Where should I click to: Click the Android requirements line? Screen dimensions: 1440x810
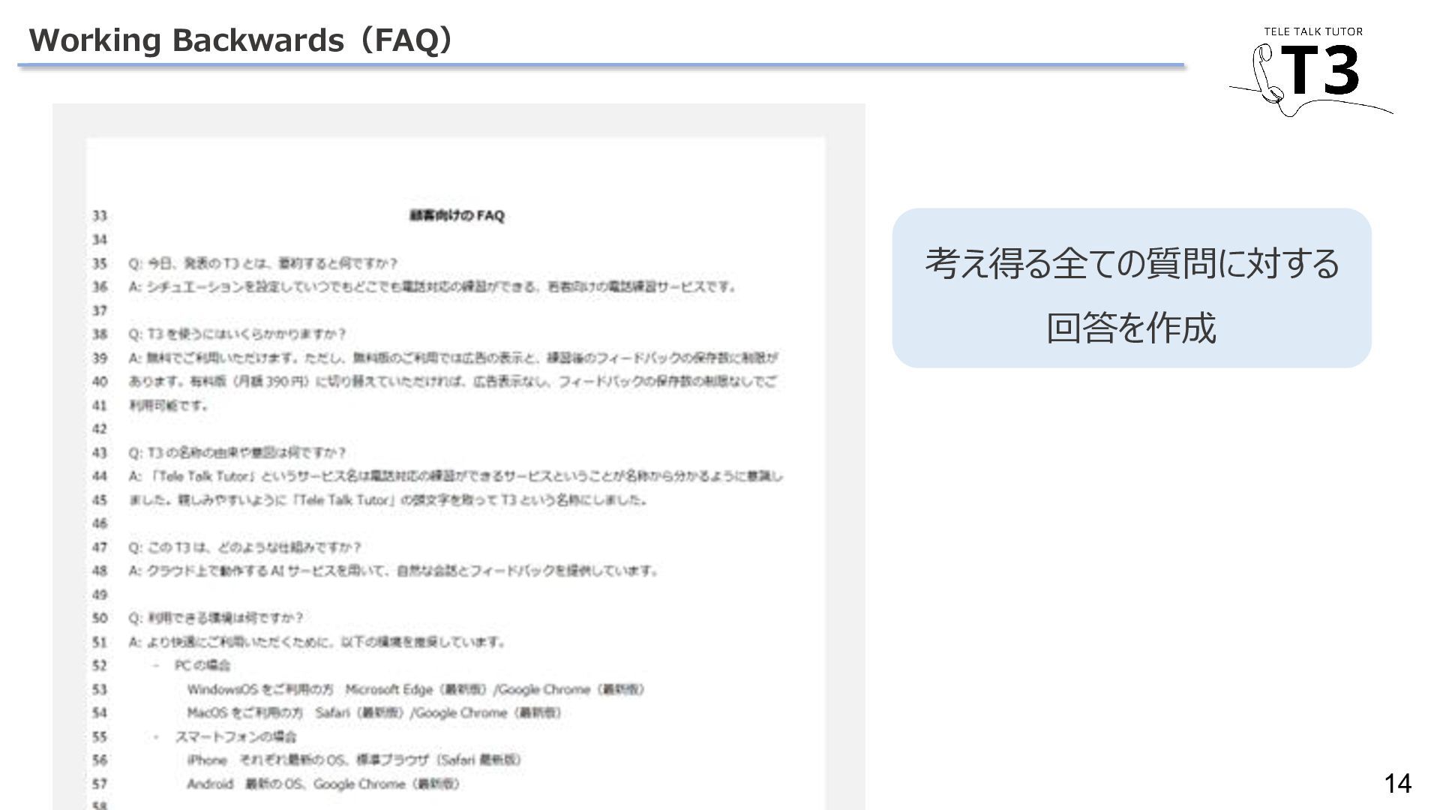(323, 784)
